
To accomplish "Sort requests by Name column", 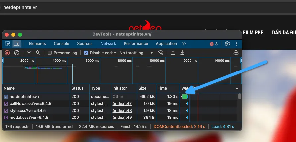I will [x=36, y=88].
